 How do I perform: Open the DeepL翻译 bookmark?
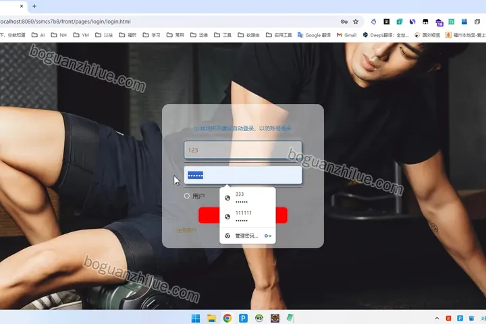click(386, 35)
